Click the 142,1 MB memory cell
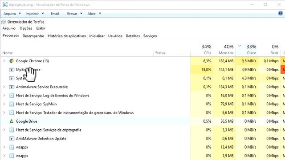The image size is (285, 160). 224,70
